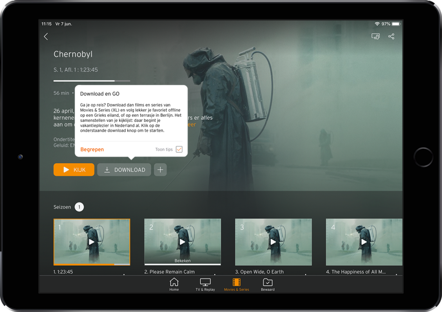Seek on the episode progress bar
The image size is (442, 312).
[92, 81]
